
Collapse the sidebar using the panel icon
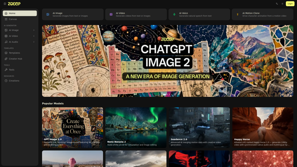pos(5,4)
